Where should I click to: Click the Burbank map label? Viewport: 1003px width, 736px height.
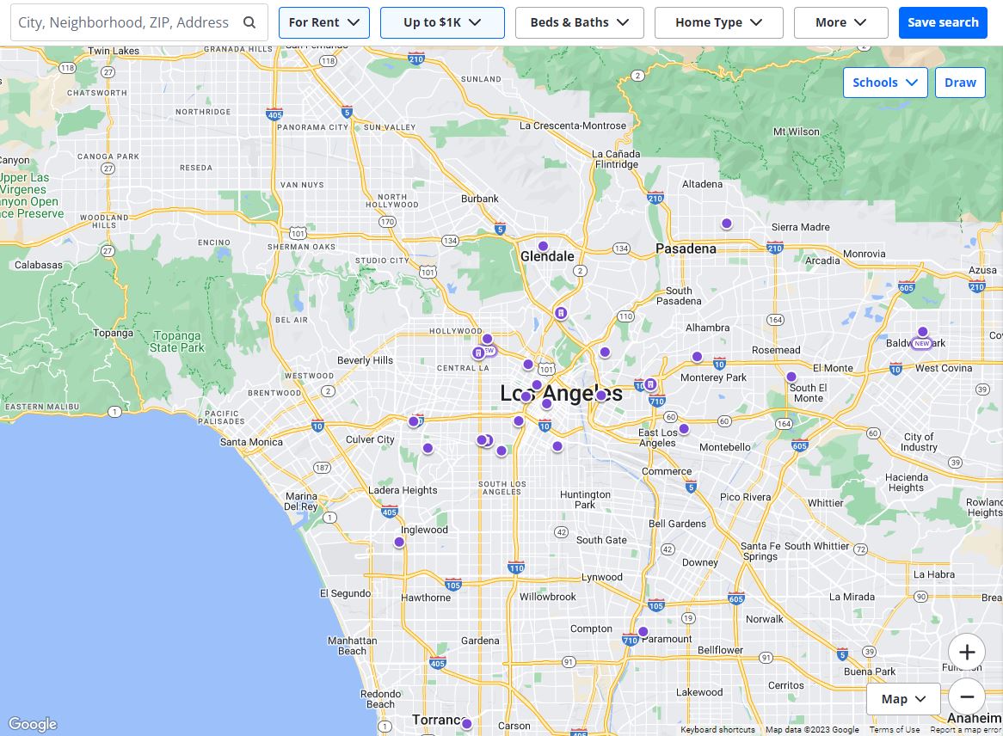pos(480,199)
